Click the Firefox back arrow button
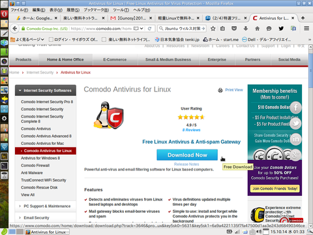Viewport: 313px width, 235px height. [x=15, y=29]
